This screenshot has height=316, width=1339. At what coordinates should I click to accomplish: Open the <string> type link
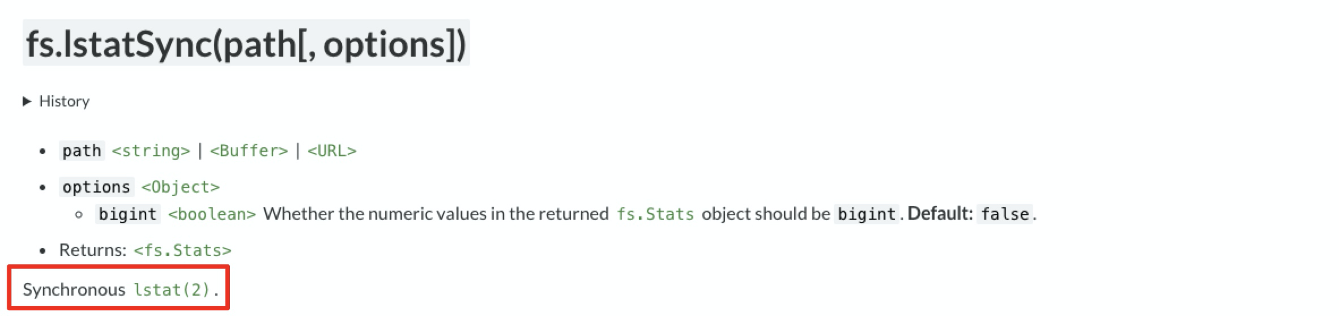(151, 151)
